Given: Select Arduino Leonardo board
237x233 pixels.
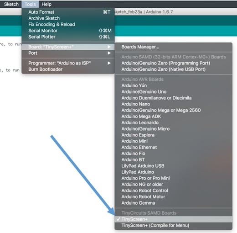Looking at the screenshot, I should click(x=174, y=122).
